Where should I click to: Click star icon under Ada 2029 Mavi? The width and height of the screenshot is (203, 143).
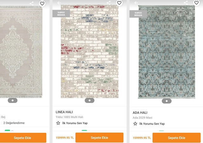point(135,124)
